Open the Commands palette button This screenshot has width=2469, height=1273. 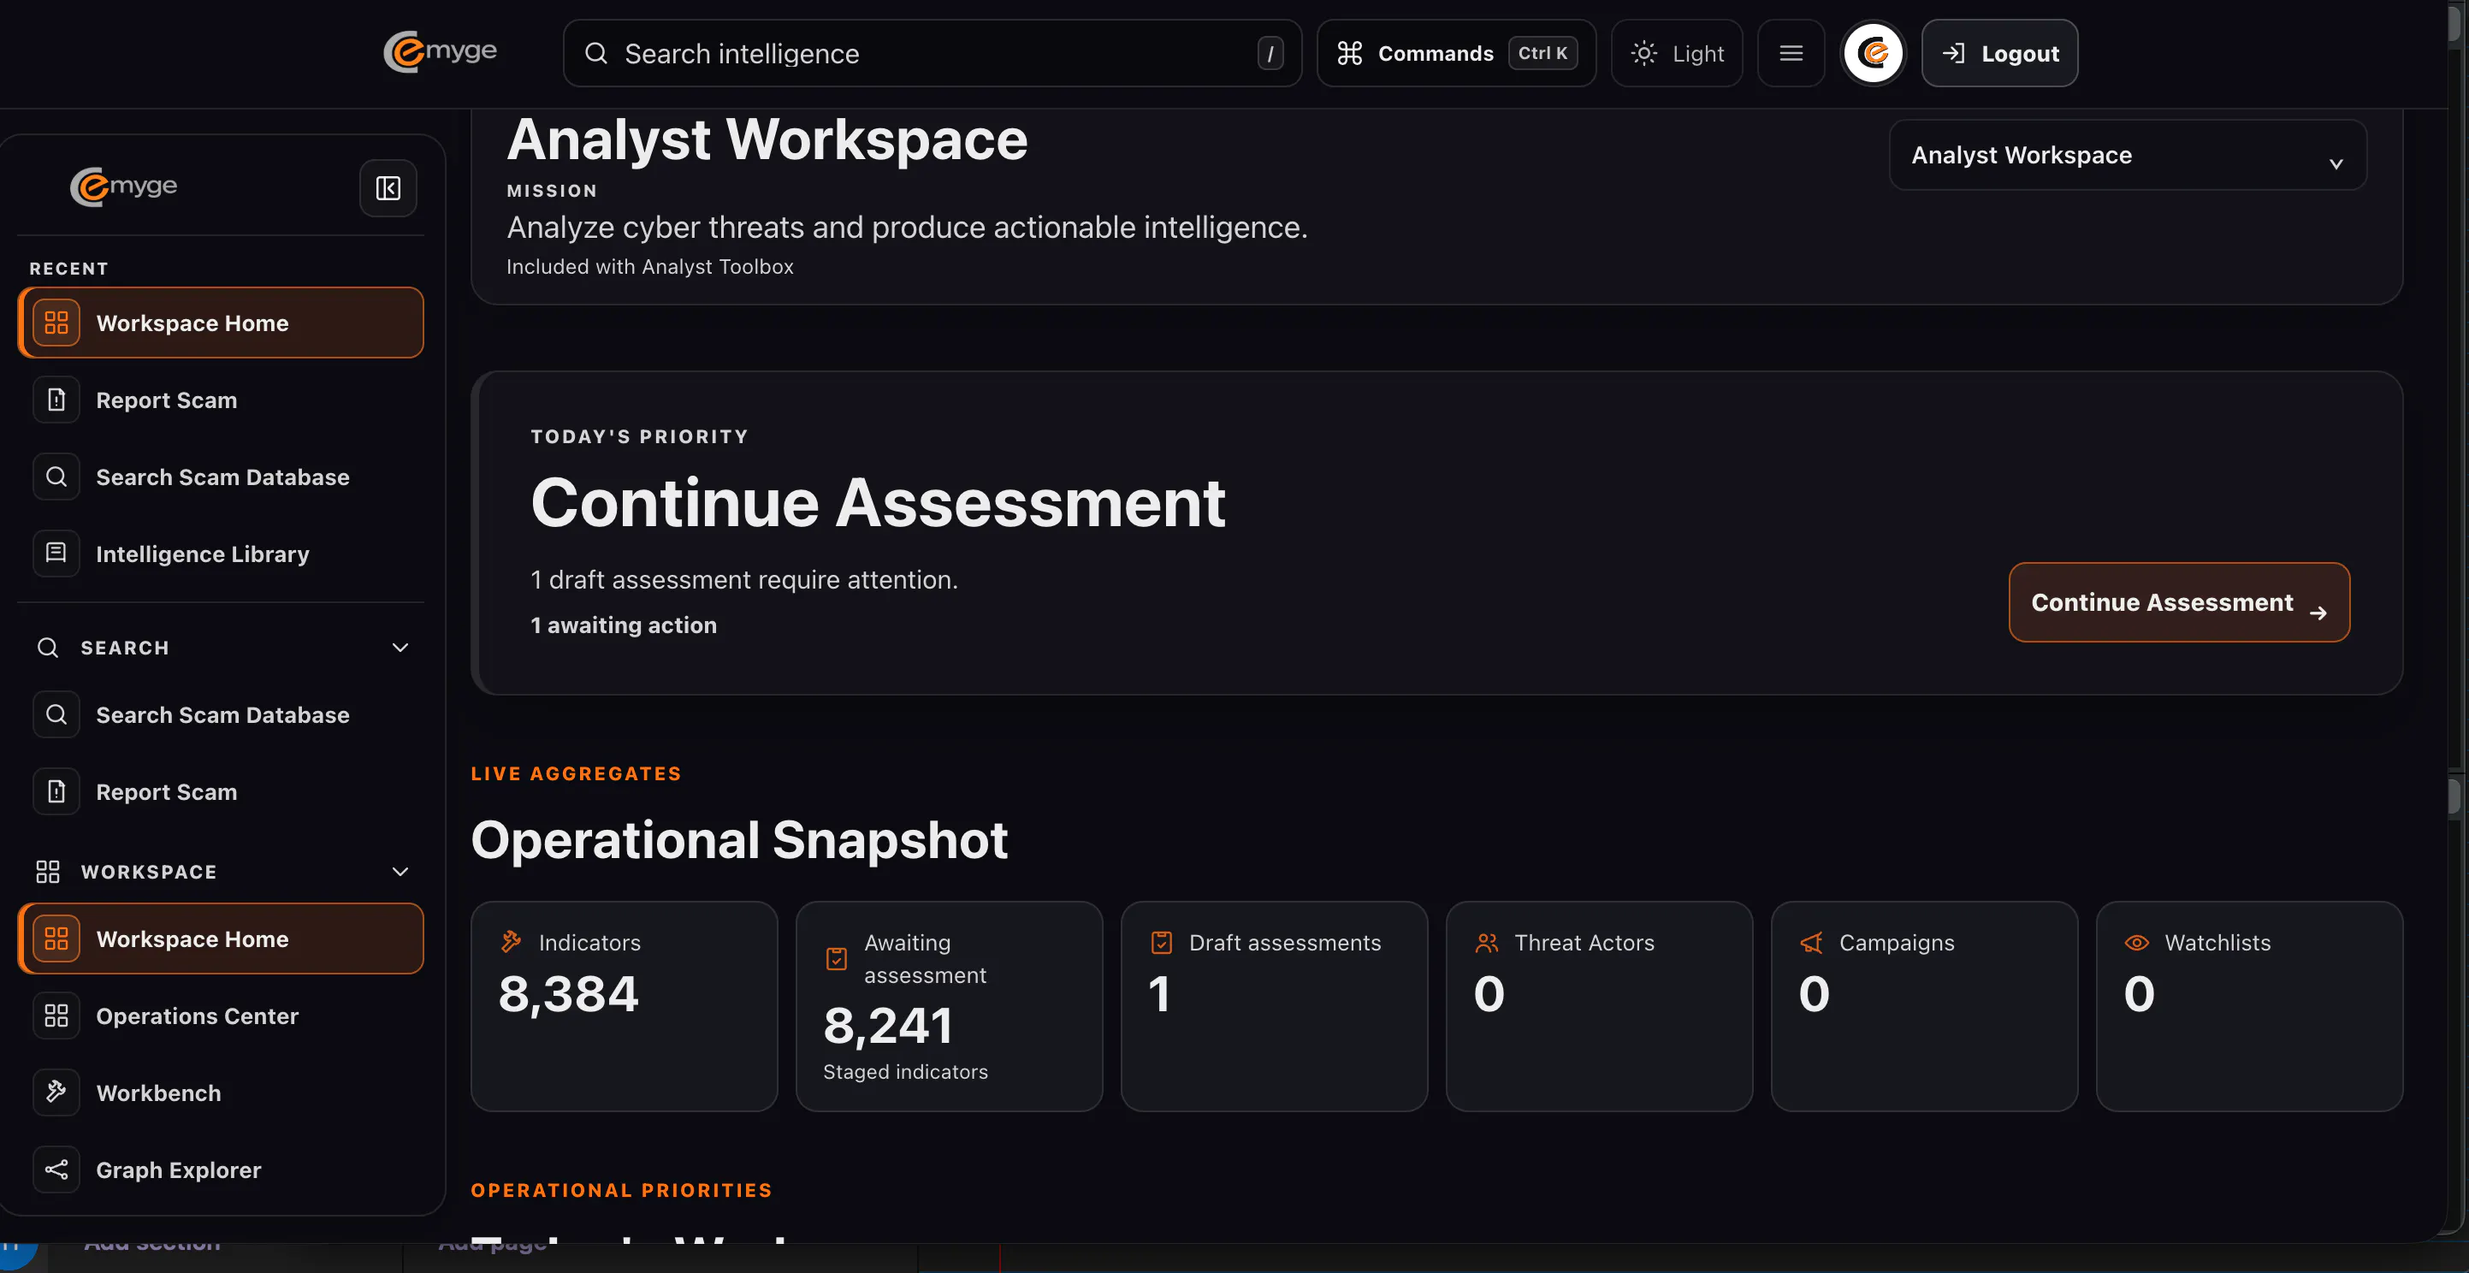pyautogui.click(x=1456, y=54)
